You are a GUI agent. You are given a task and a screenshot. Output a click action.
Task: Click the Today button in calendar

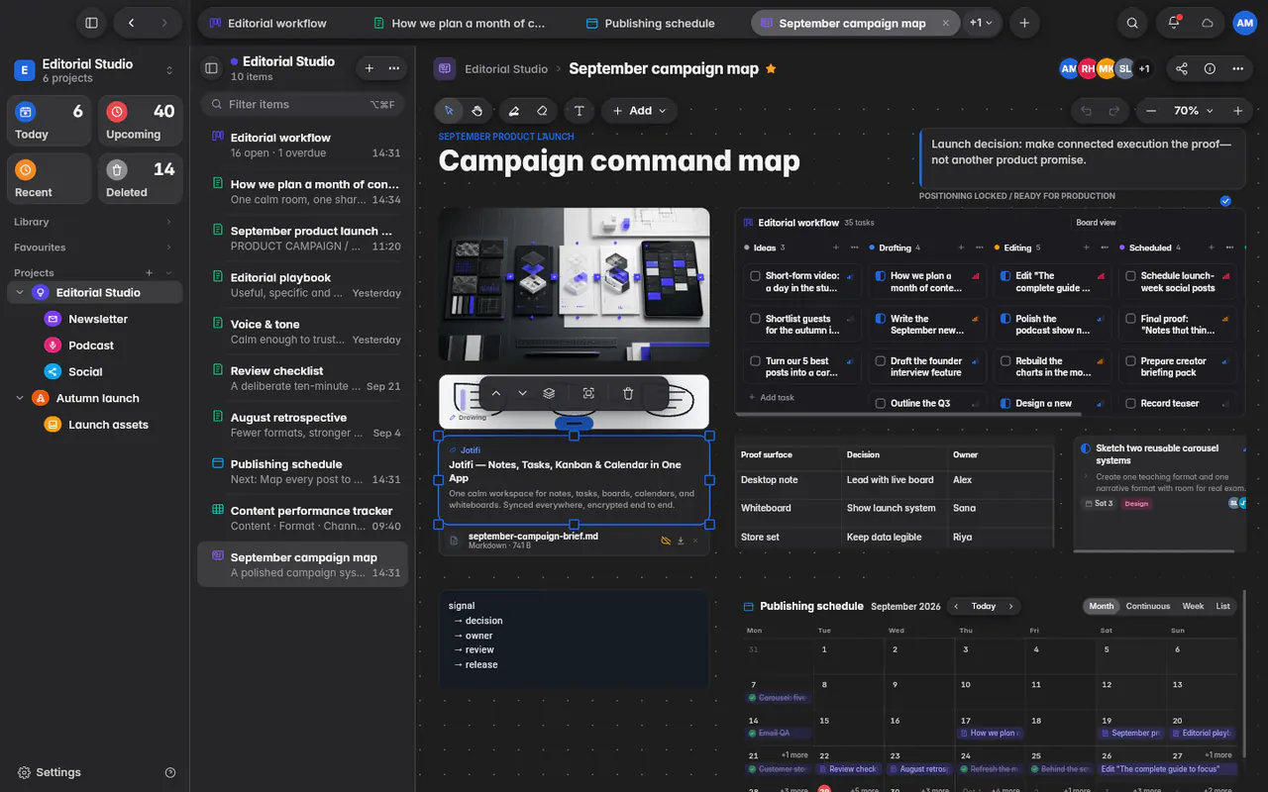click(984, 606)
